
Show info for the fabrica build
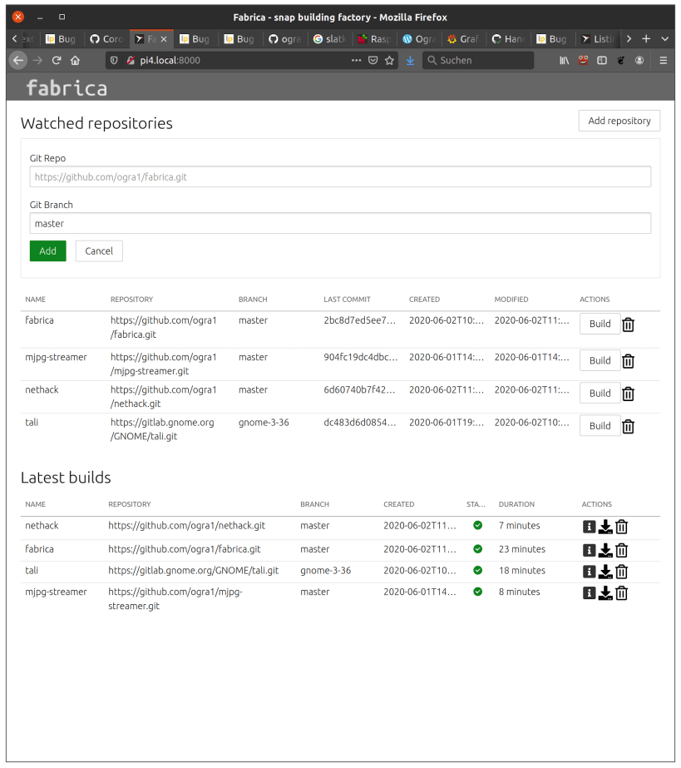point(589,551)
